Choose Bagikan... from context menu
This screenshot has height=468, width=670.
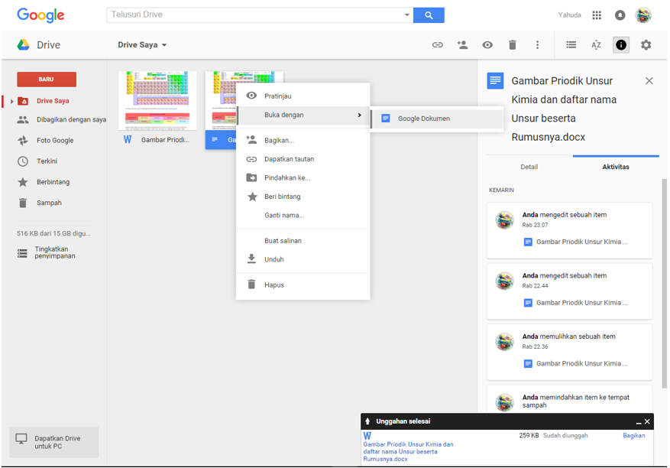click(303, 140)
